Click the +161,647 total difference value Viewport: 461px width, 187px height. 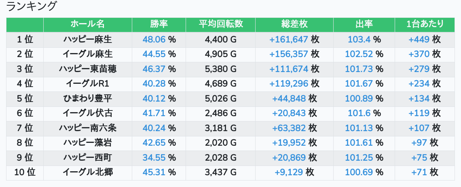pyautogui.click(x=289, y=39)
